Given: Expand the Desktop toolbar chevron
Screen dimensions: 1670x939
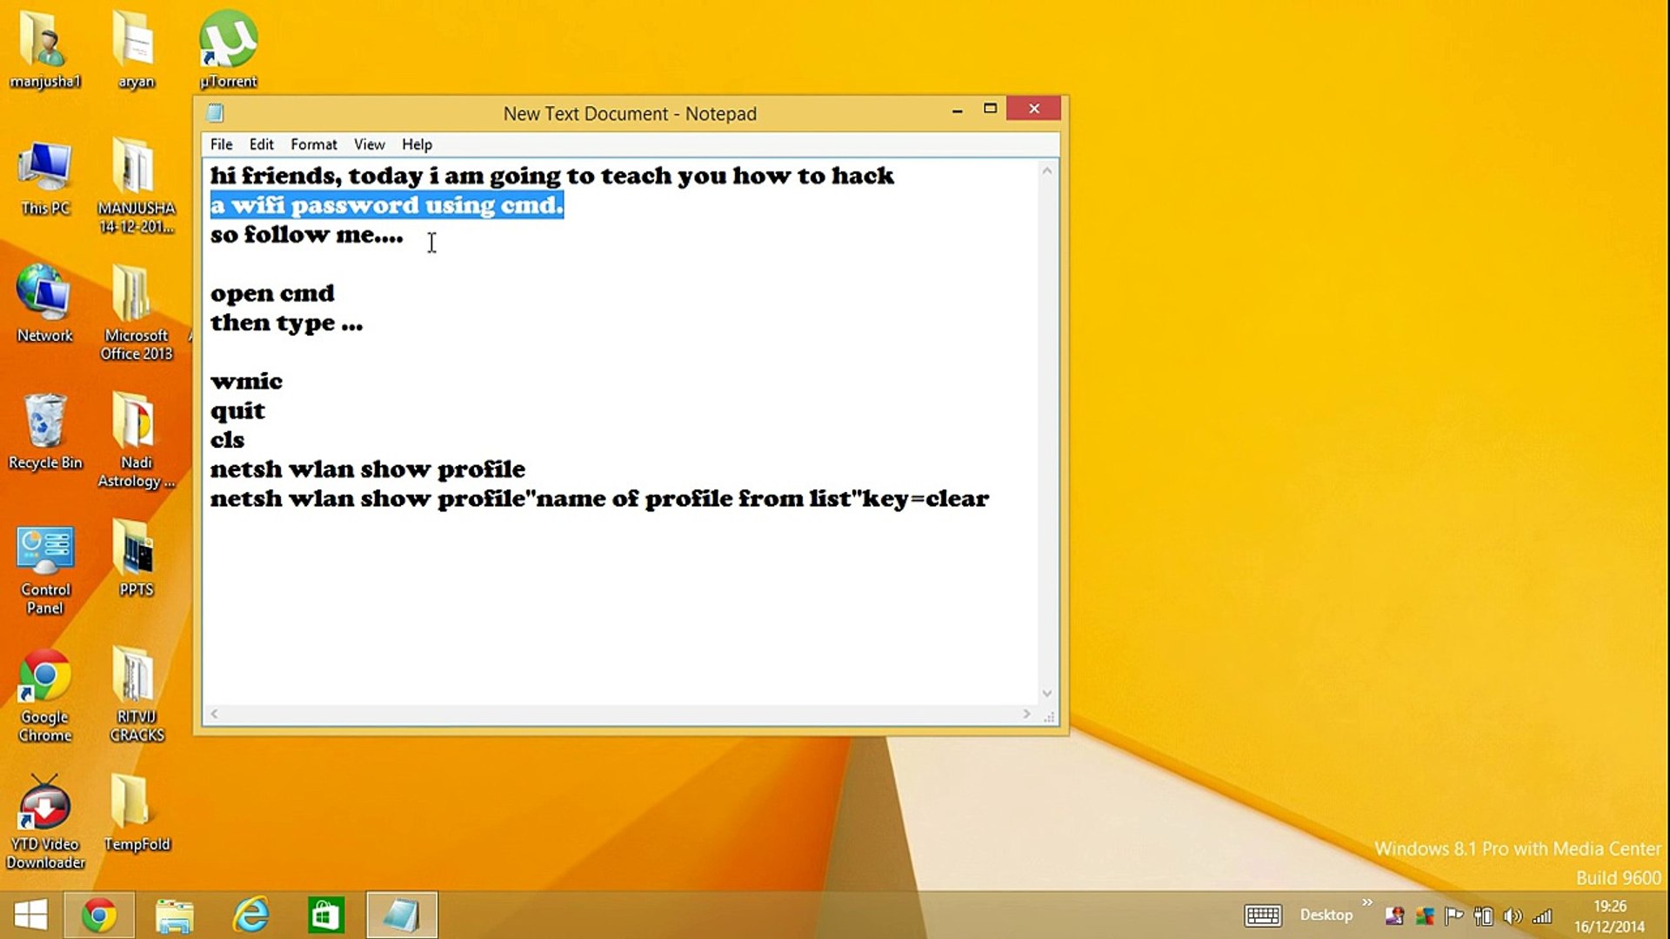Looking at the screenshot, I should tap(1367, 902).
